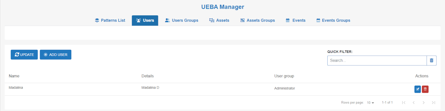Jump to the last page of results
Image resolution: width=445 pixels, height=111 pixels.
433,103
